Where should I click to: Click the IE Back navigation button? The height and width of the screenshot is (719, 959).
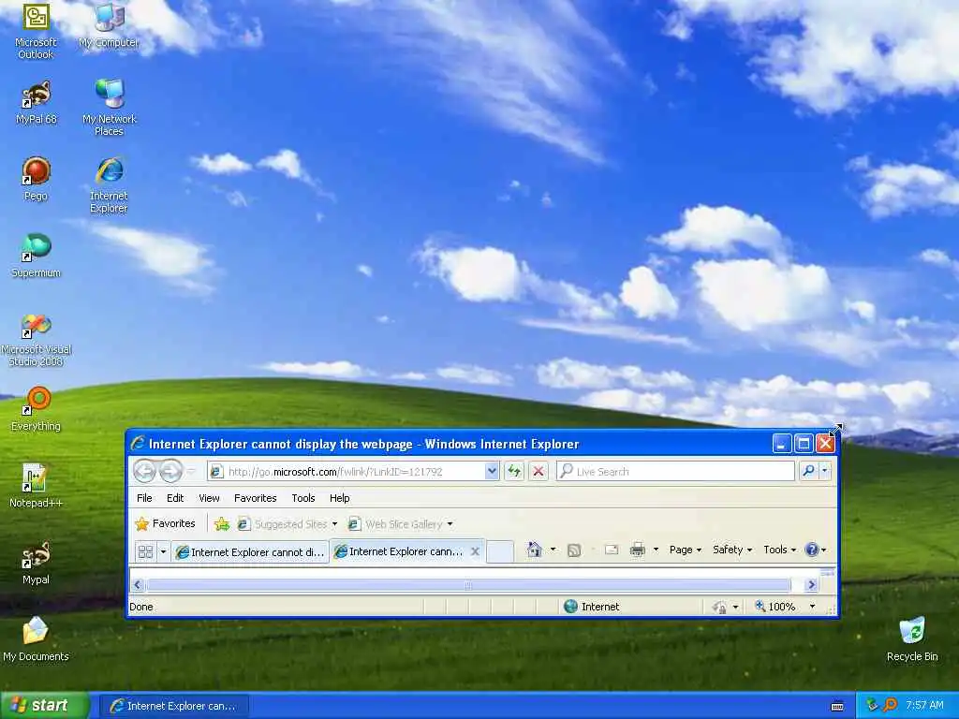(x=145, y=471)
